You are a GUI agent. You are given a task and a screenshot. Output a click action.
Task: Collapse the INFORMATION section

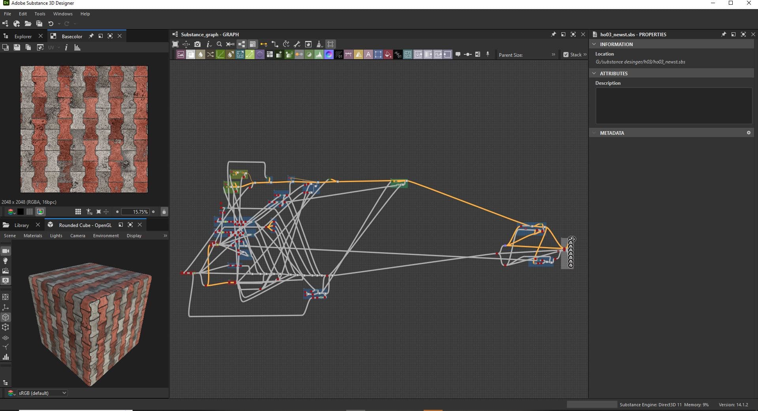(x=594, y=44)
